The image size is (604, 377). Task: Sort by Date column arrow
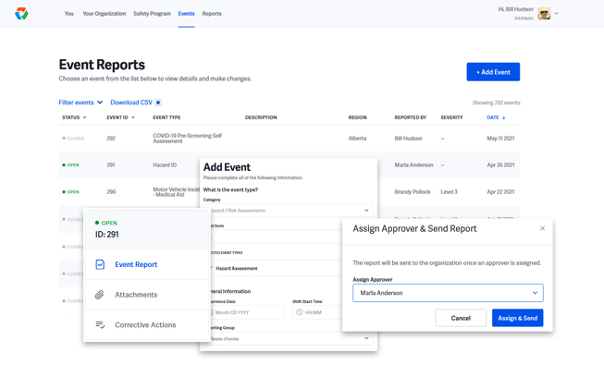click(504, 118)
